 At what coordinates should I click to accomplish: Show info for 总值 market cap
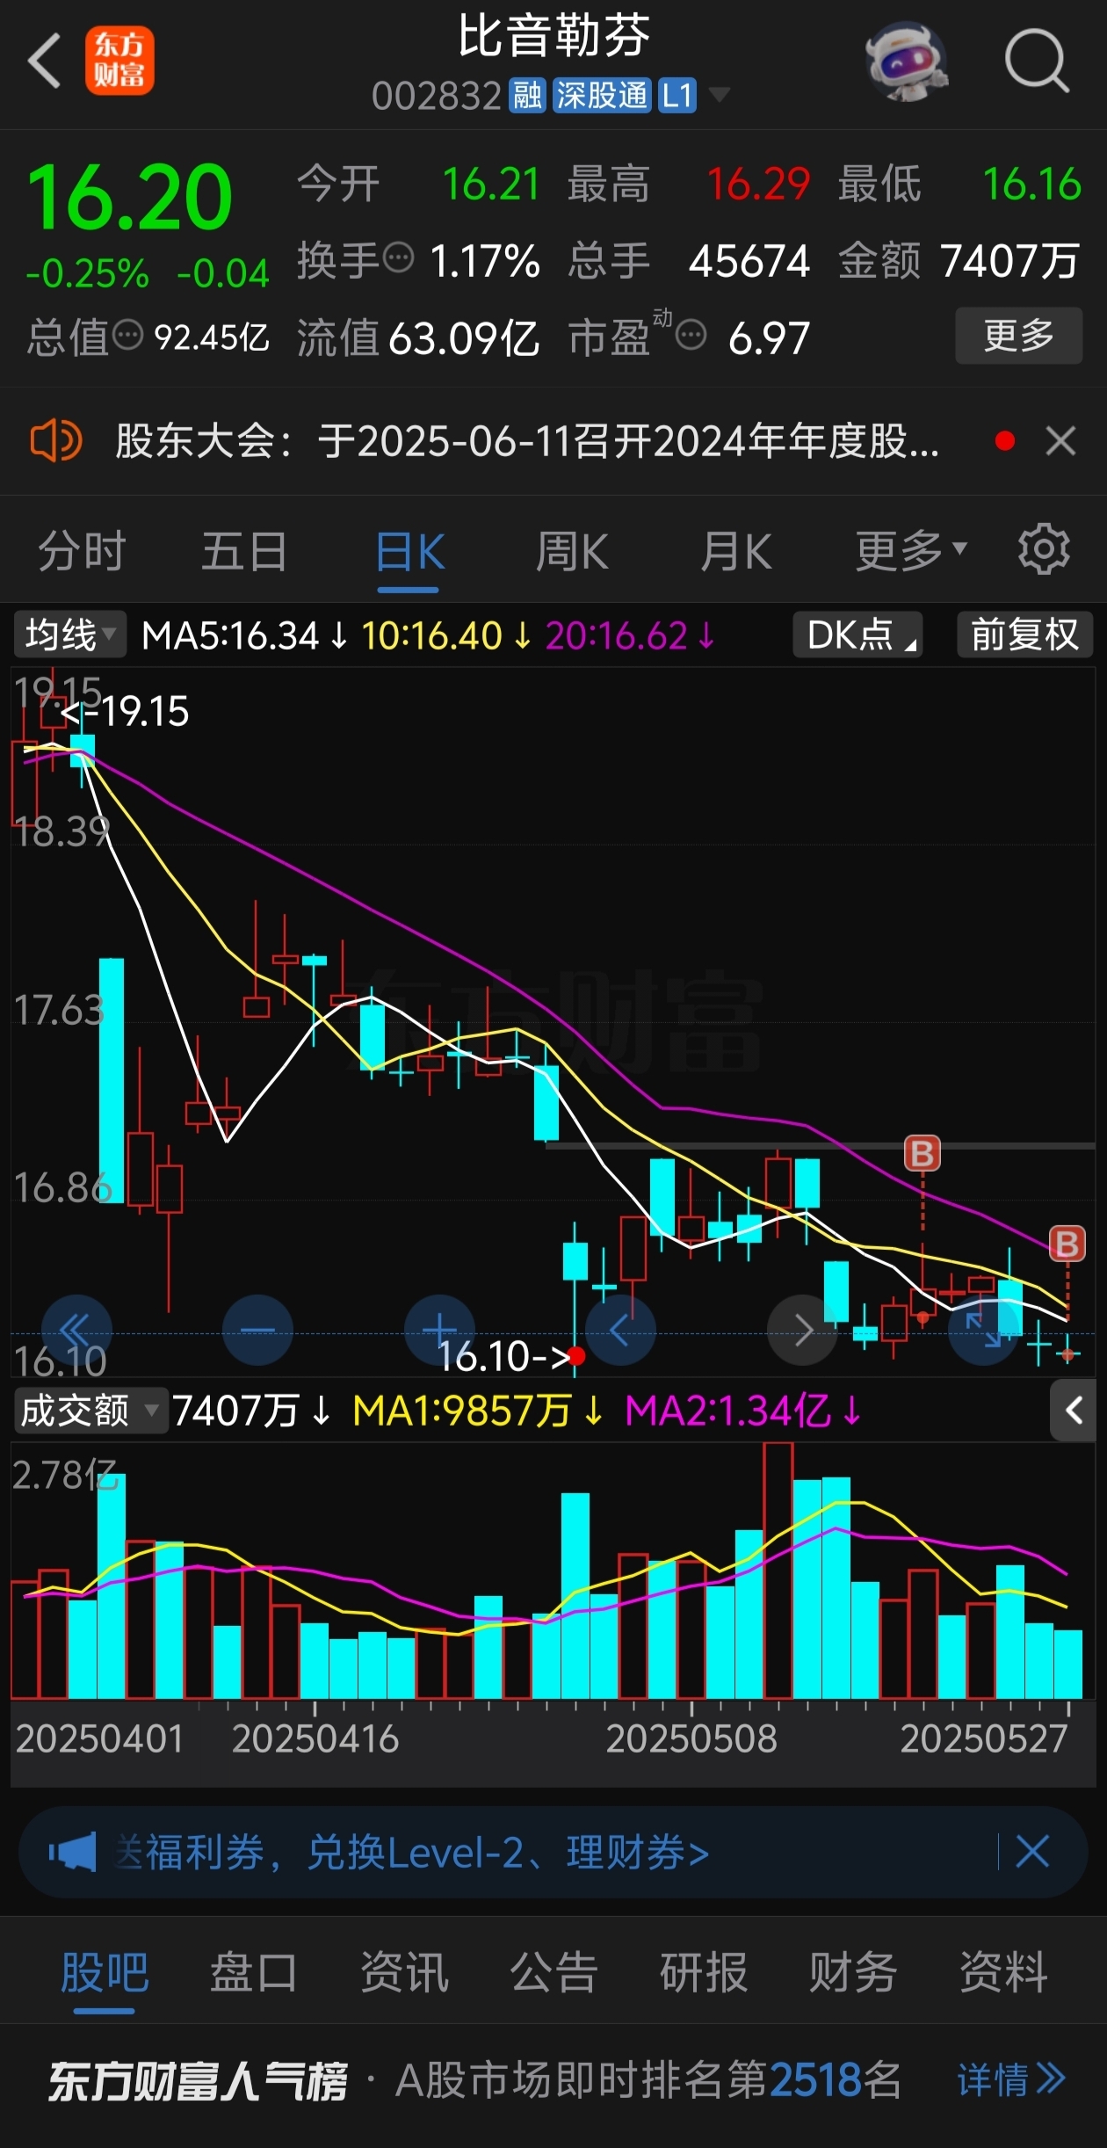[x=128, y=335]
